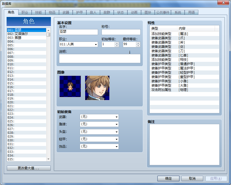Decrease the final level spinner
The image size is (231, 185).
point(138,46)
